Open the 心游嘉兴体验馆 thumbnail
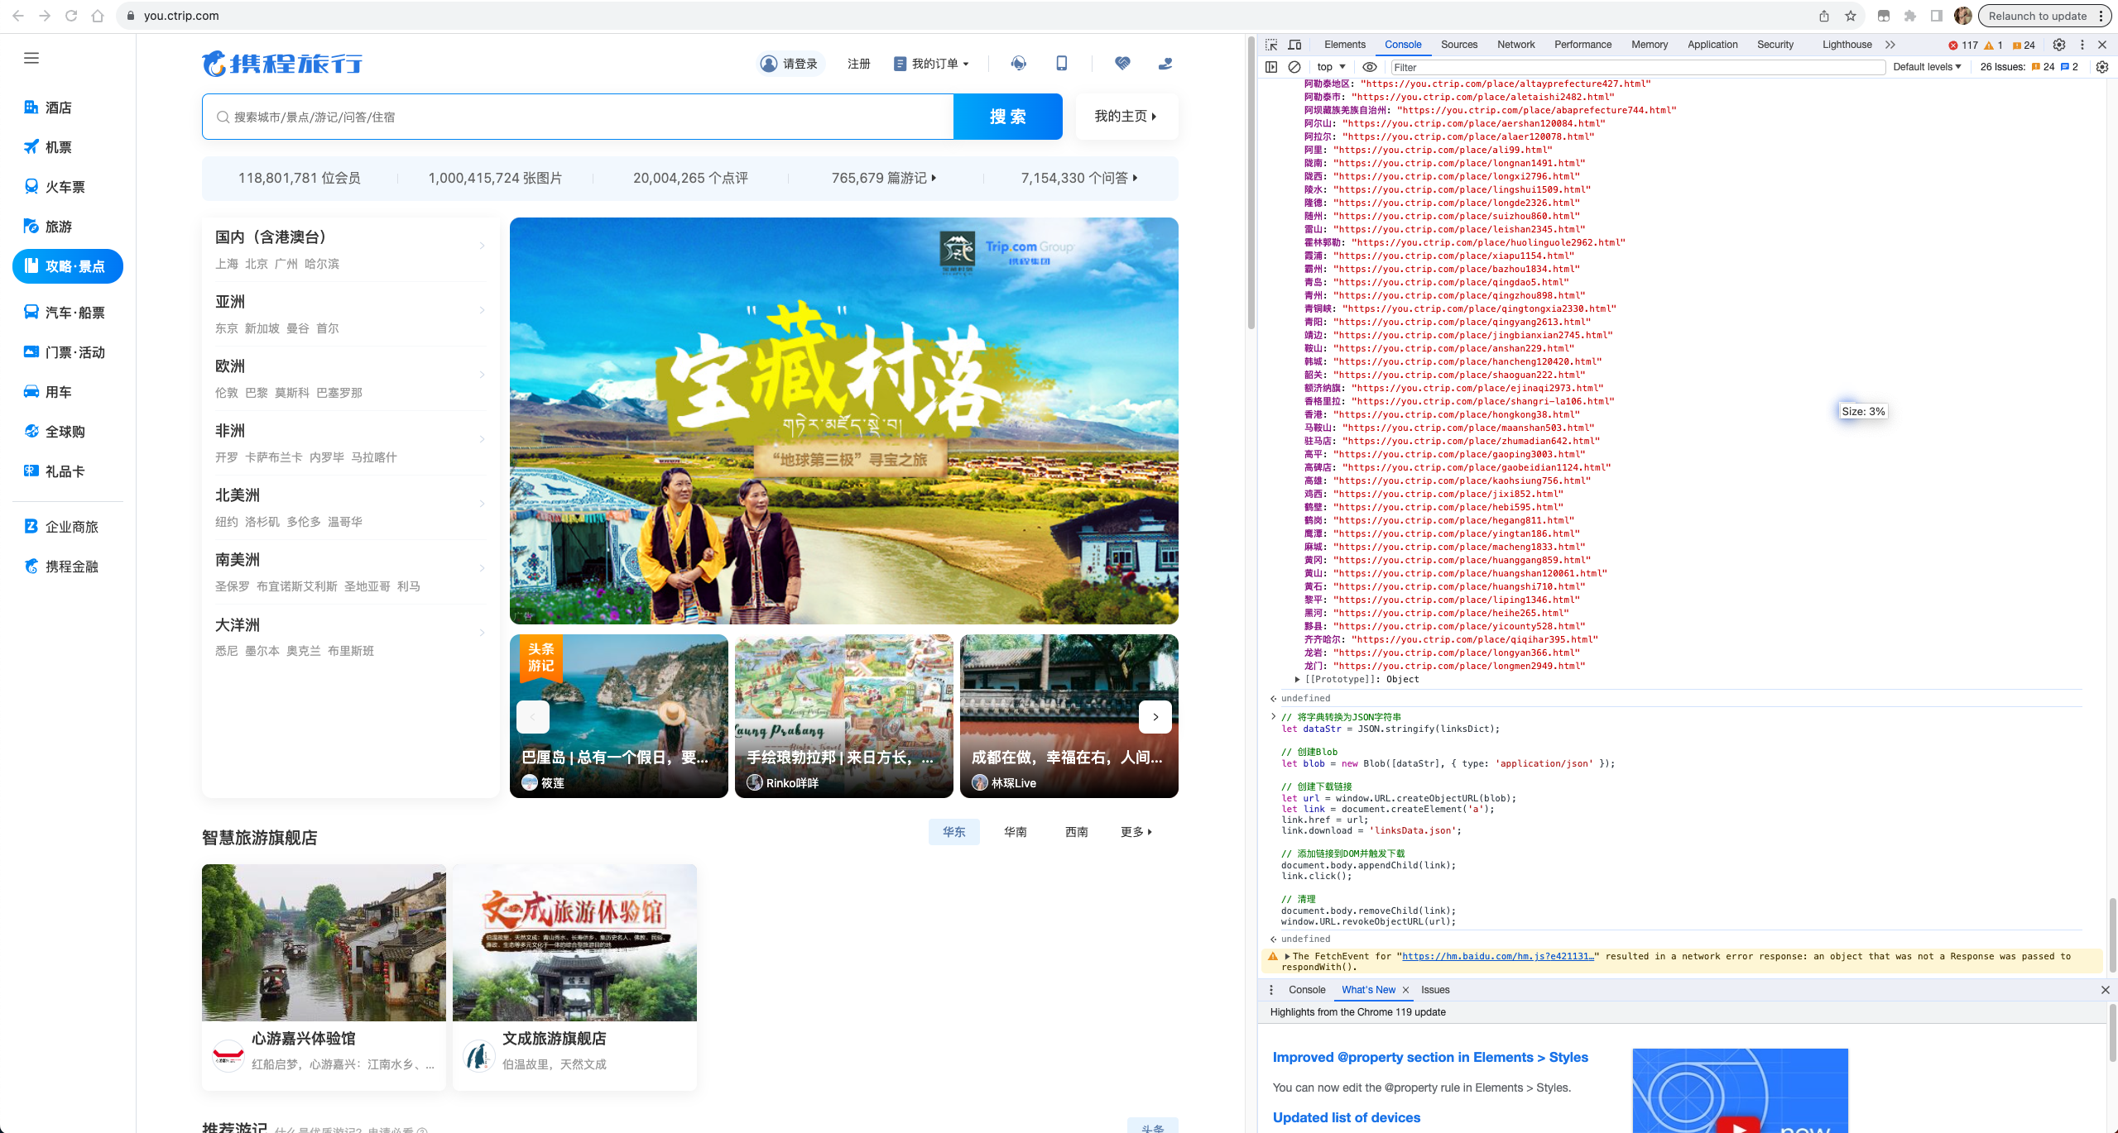 [x=324, y=943]
